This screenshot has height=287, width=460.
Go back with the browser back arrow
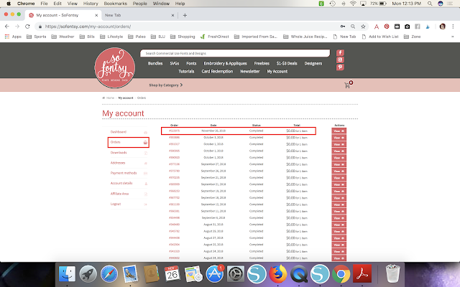point(7,27)
